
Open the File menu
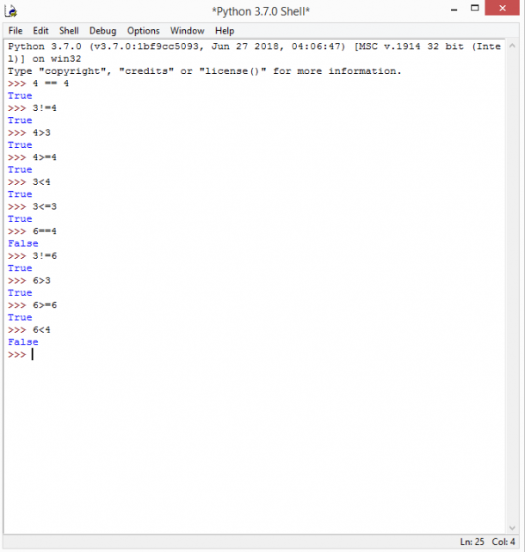tap(15, 30)
